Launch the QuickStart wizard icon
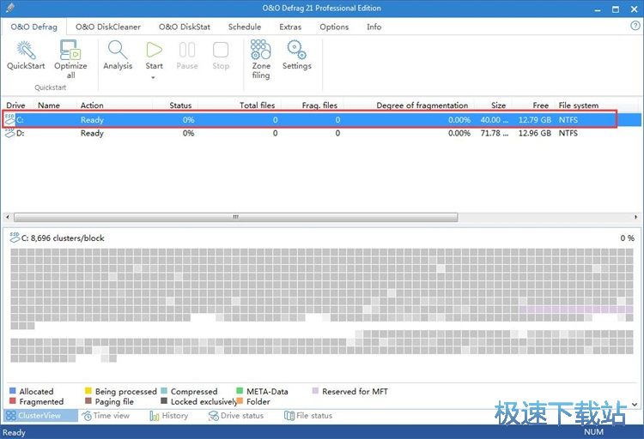Image resolution: width=644 pixels, height=439 pixels. [26, 50]
